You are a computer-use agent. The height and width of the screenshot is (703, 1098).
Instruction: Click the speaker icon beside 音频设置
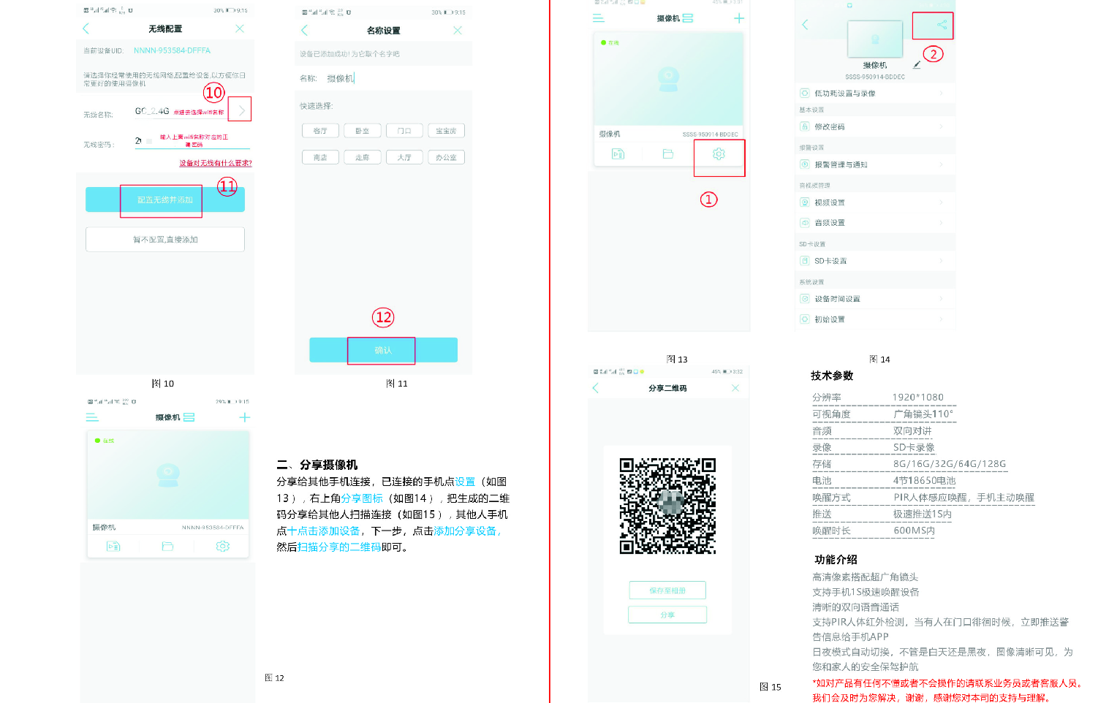(x=804, y=222)
